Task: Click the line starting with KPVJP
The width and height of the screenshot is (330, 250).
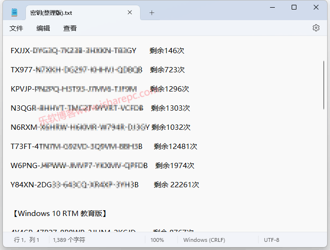Action: (x=100, y=89)
